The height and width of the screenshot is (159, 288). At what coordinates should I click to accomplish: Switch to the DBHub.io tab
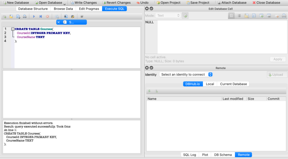coord(193,84)
